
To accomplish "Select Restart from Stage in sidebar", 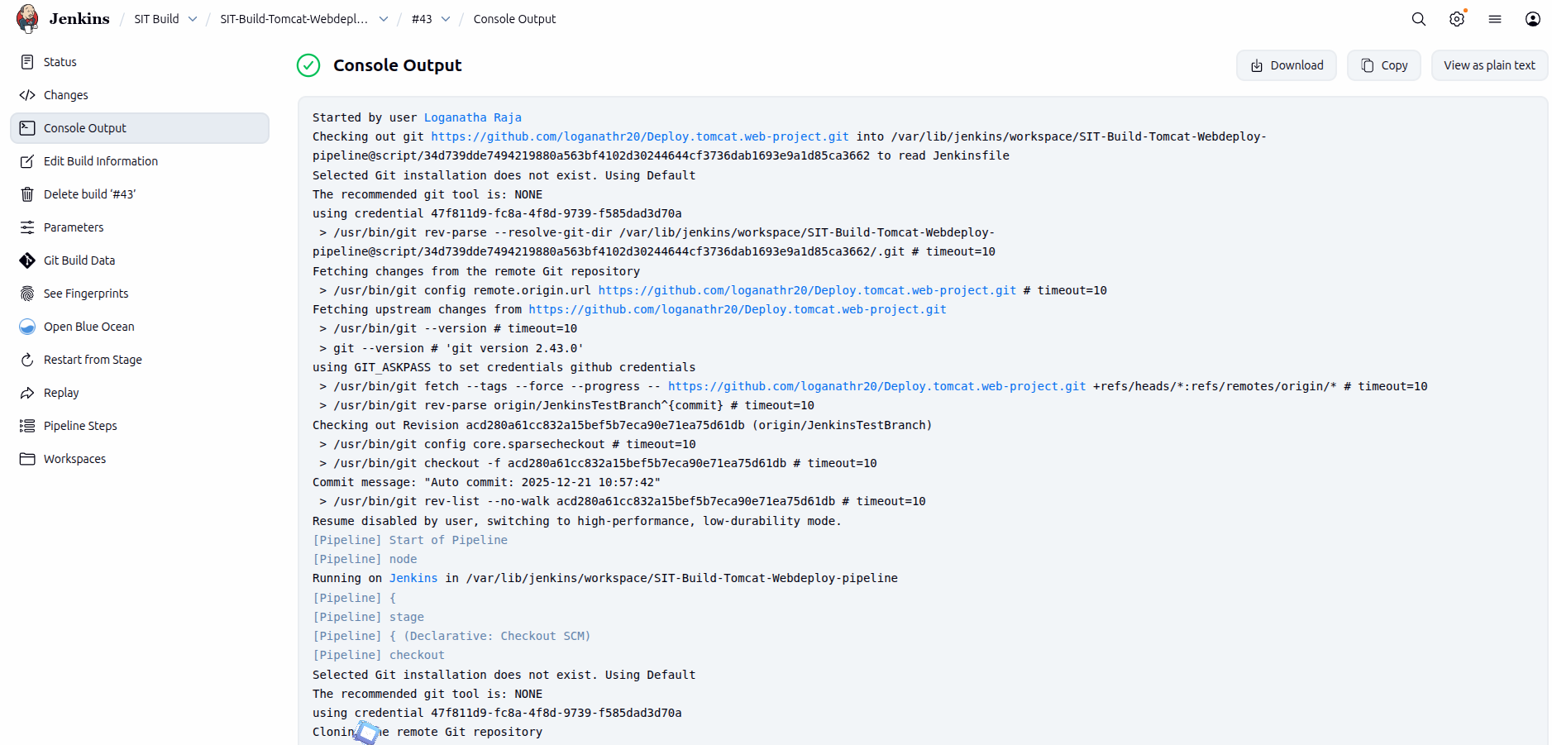I will click(x=93, y=360).
